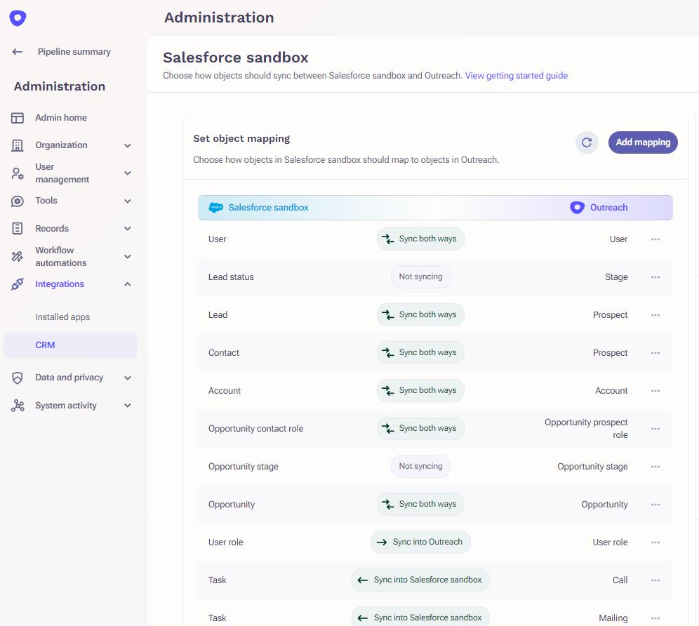Click the Salesforce sandbox page title
The width and height of the screenshot is (699, 626).
[236, 58]
